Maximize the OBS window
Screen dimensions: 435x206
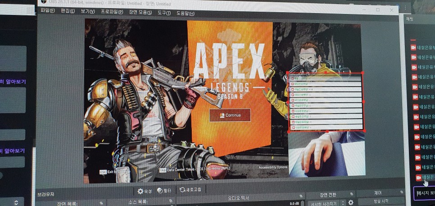(x=377, y=9)
